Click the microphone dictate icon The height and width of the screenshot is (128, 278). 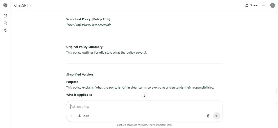click(x=208, y=116)
